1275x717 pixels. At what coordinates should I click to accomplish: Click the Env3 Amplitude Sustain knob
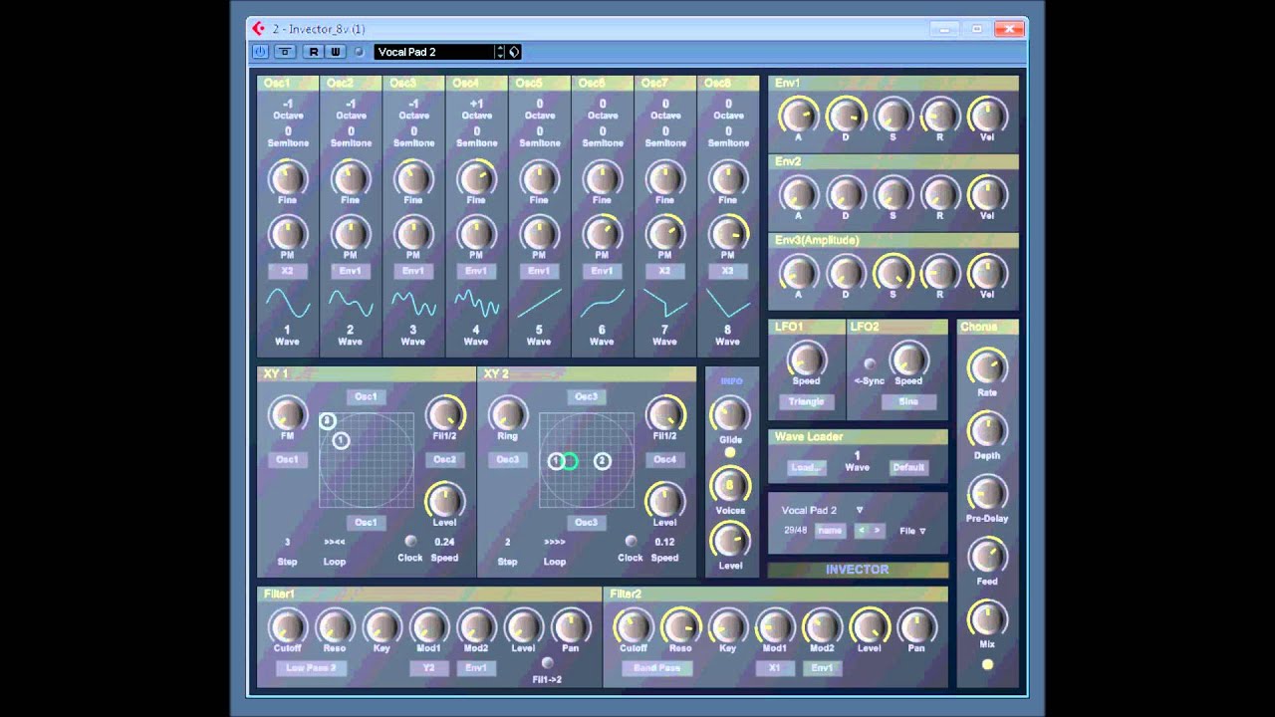click(x=892, y=272)
